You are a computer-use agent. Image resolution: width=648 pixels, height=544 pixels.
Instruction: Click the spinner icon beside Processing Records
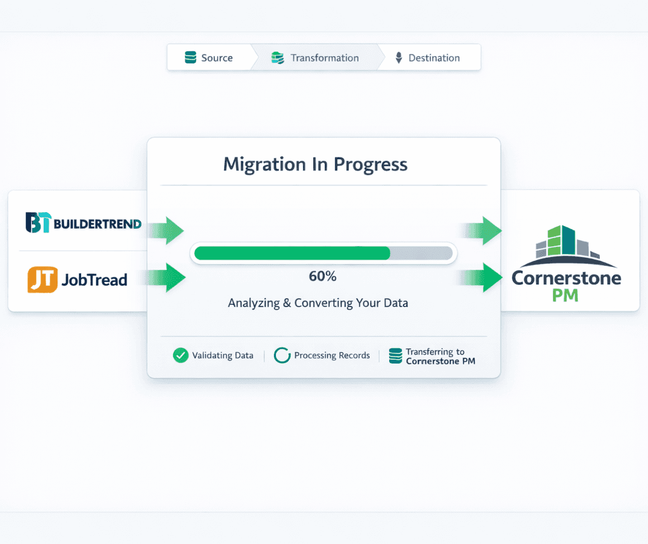(282, 355)
